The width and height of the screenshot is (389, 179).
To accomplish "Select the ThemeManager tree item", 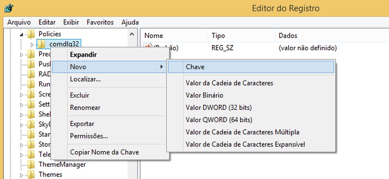I will 62,164.
